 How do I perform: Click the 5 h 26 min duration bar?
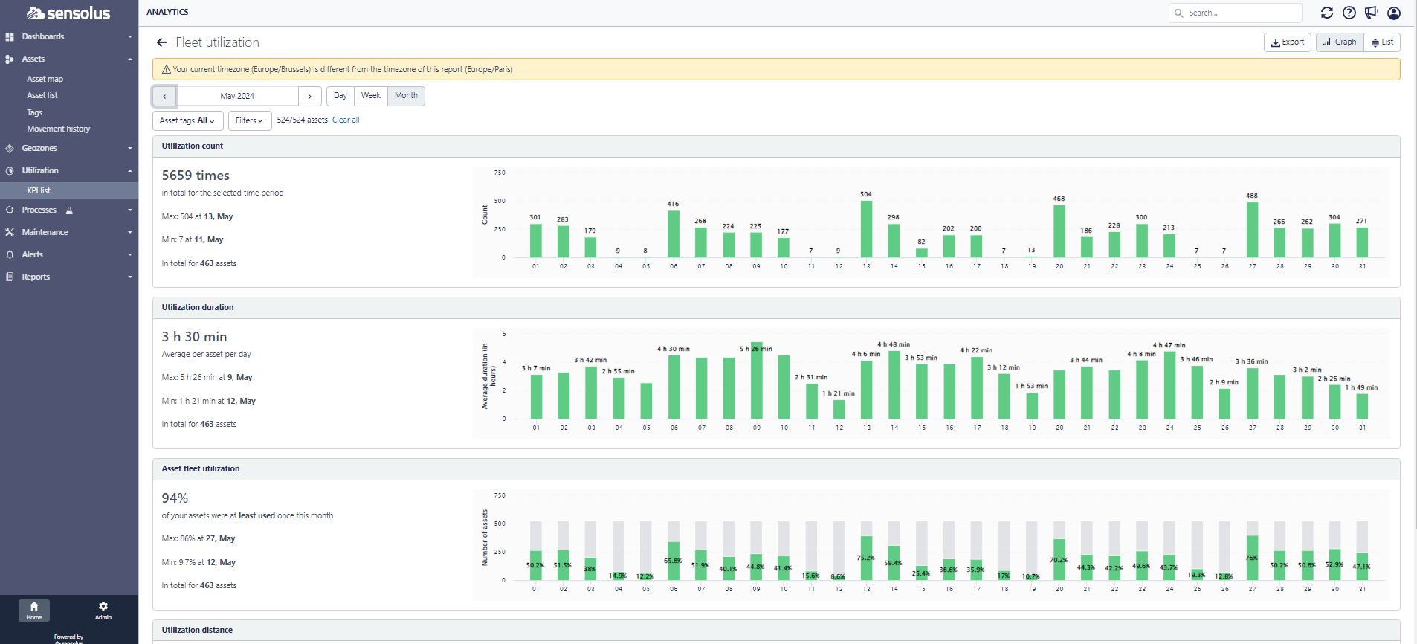757,380
